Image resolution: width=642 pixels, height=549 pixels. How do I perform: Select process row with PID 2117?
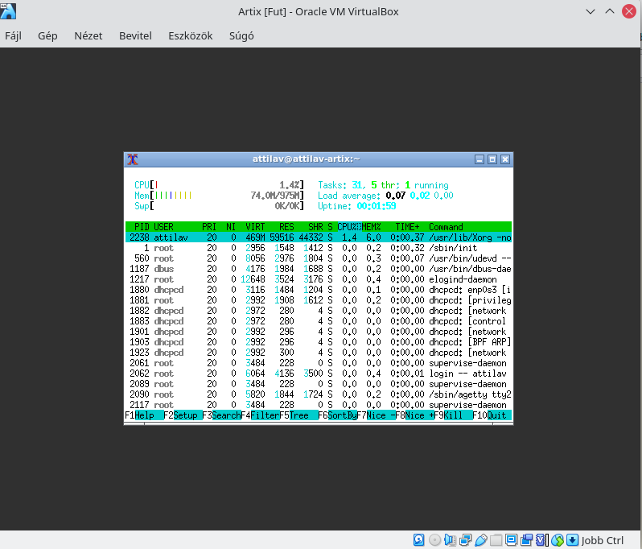319,405
